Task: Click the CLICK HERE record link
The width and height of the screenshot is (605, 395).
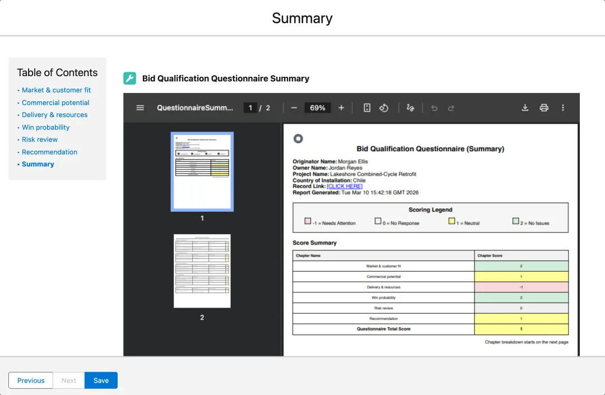Action: [x=345, y=187]
